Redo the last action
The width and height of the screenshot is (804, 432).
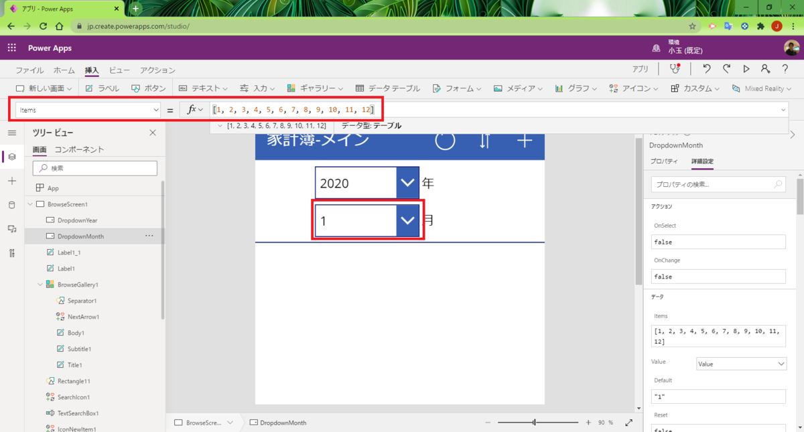(726, 69)
